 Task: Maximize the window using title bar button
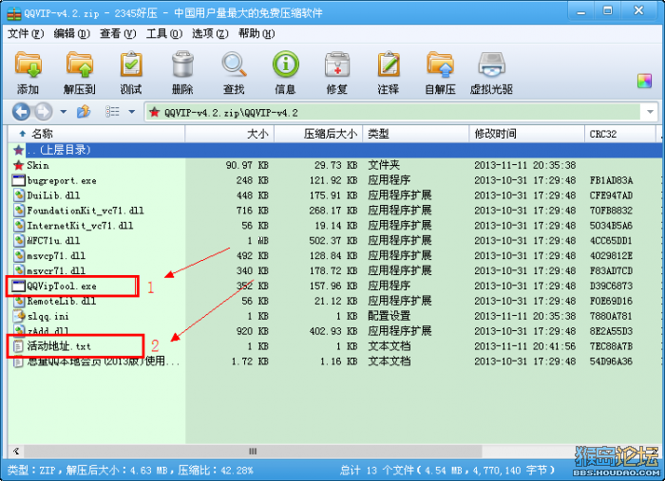pyautogui.click(x=608, y=11)
